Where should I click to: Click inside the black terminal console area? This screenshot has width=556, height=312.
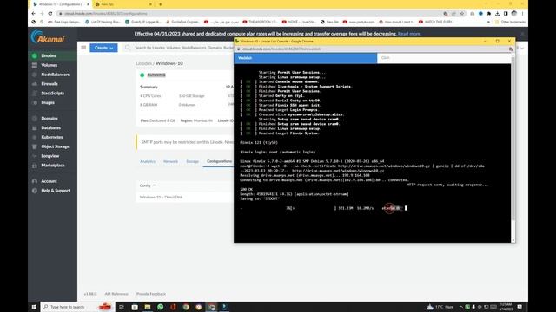point(373,153)
